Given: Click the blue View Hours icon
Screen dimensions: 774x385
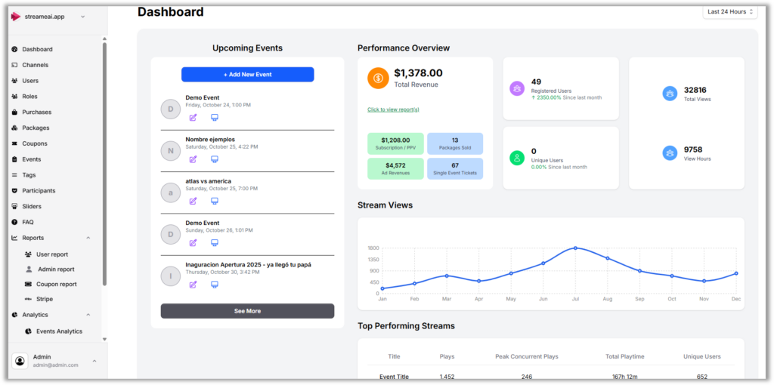Looking at the screenshot, I should [x=670, y=152].
